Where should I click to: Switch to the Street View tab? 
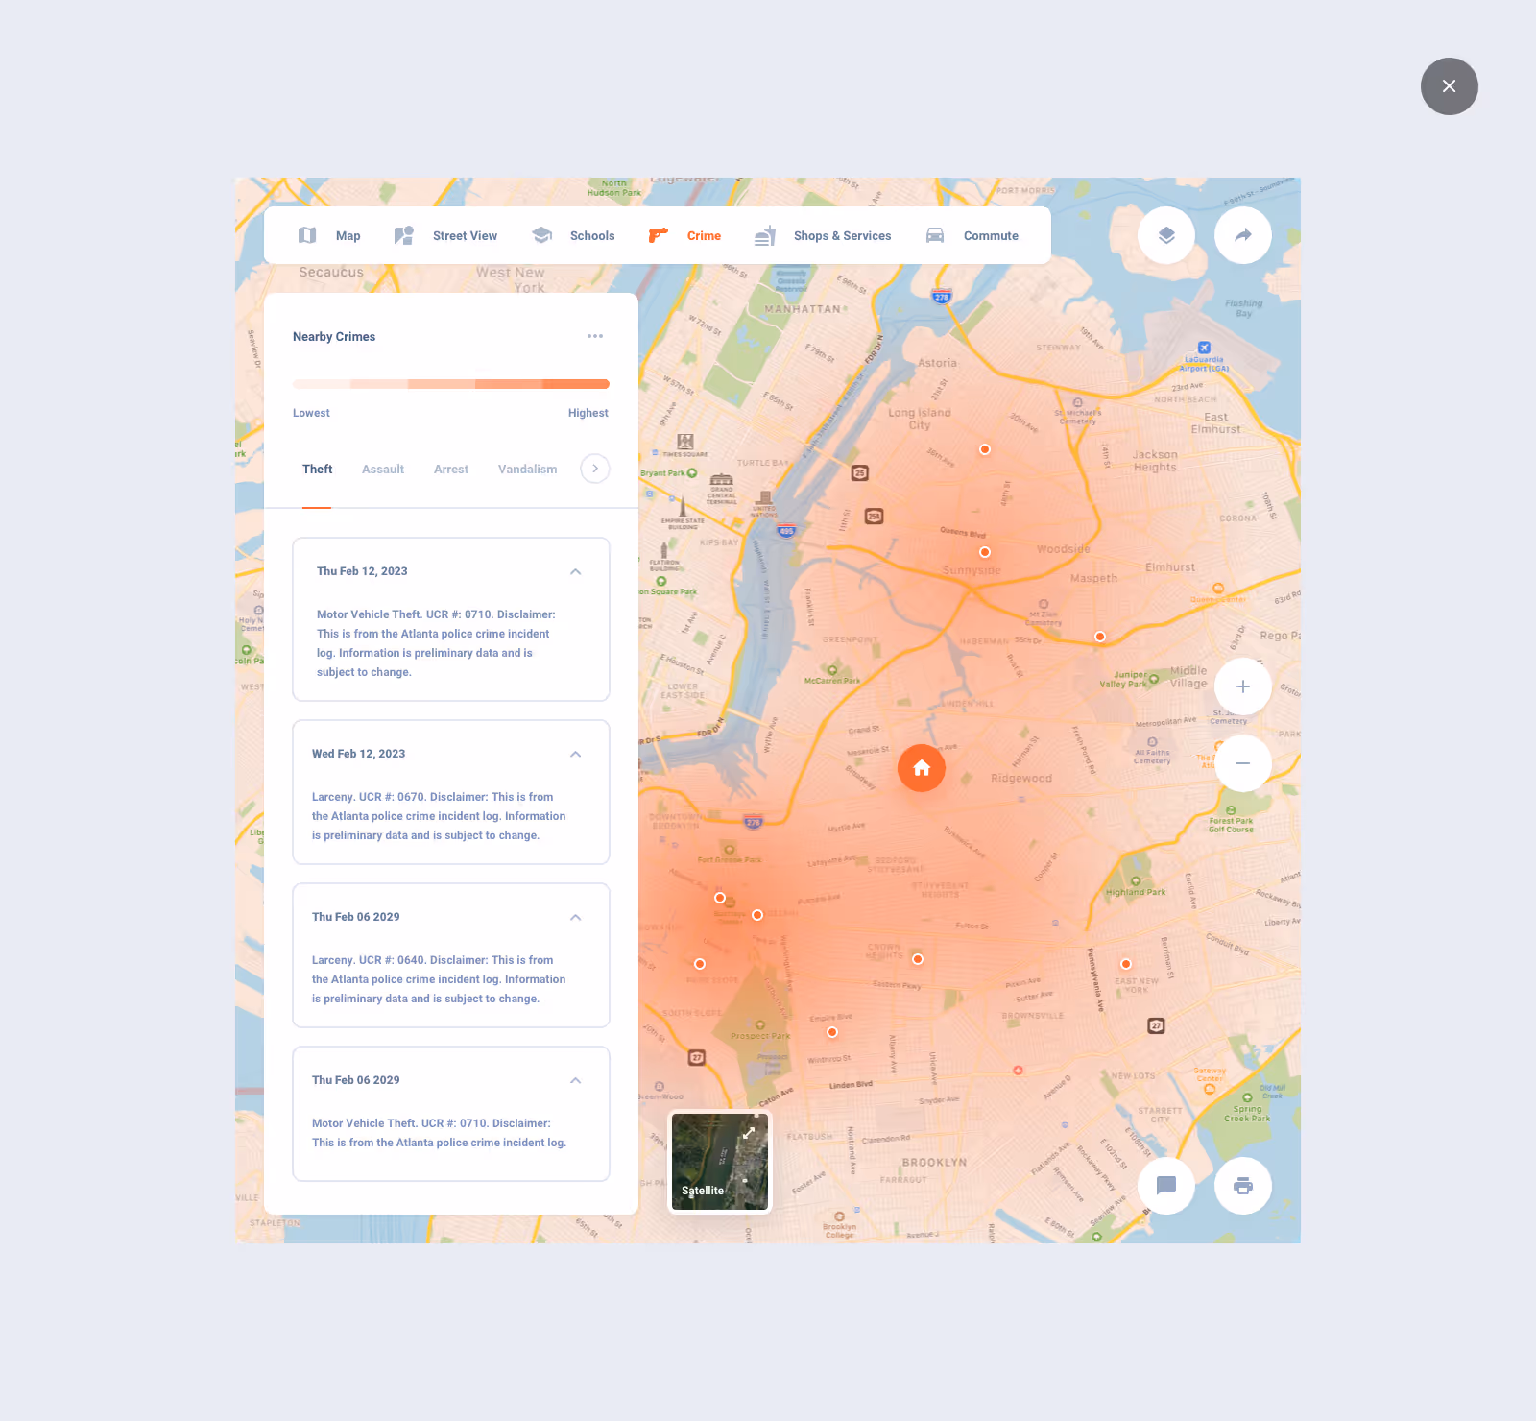point(465,235)
